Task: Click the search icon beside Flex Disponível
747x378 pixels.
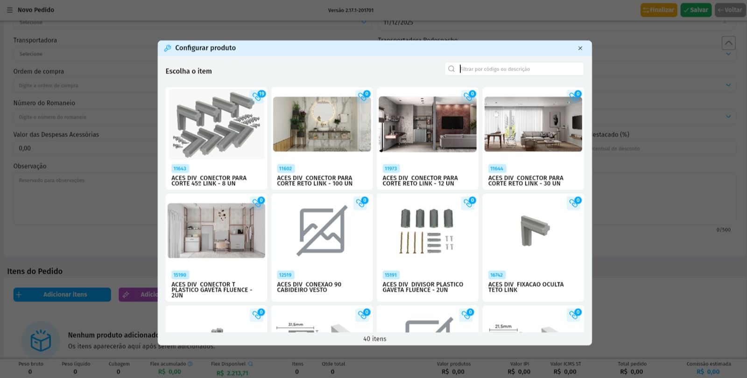Action: [x=250, y=364]
